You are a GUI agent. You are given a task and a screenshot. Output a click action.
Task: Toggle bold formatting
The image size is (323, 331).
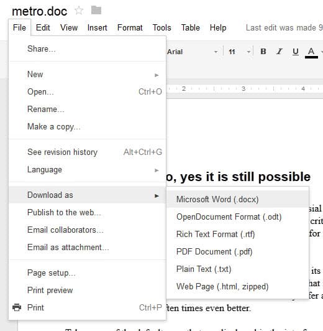coord(263,51)
